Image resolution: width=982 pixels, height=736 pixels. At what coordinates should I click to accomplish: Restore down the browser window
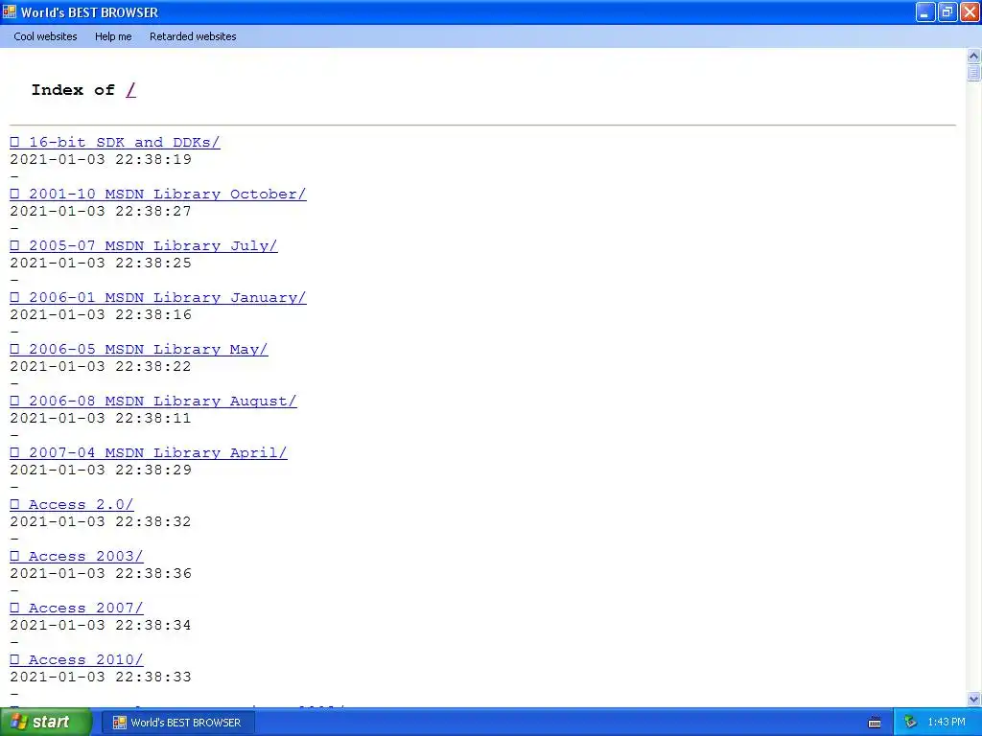[x=947, y=11]
